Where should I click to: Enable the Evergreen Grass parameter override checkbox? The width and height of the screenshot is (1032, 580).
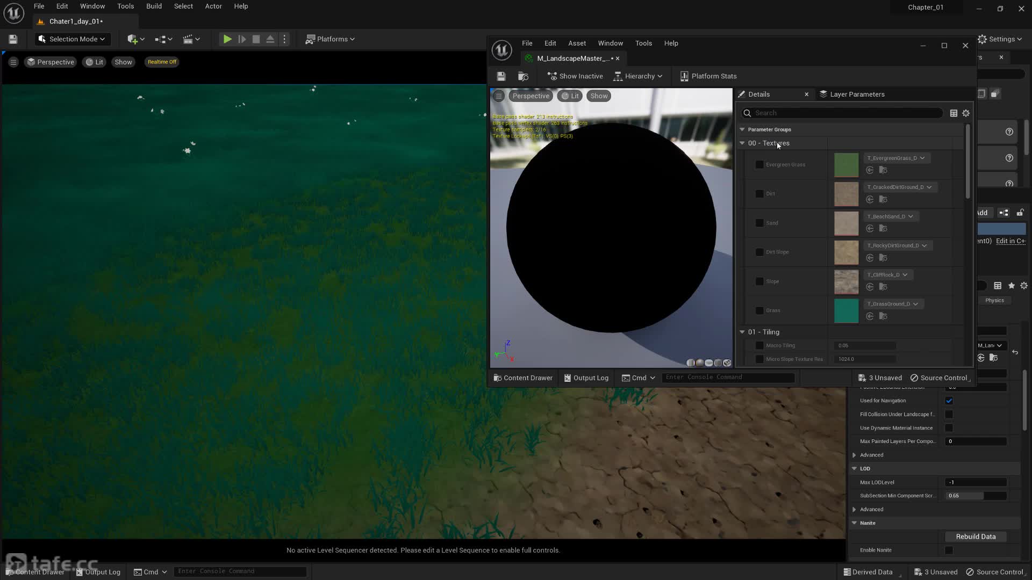click(x=759, y=165)
